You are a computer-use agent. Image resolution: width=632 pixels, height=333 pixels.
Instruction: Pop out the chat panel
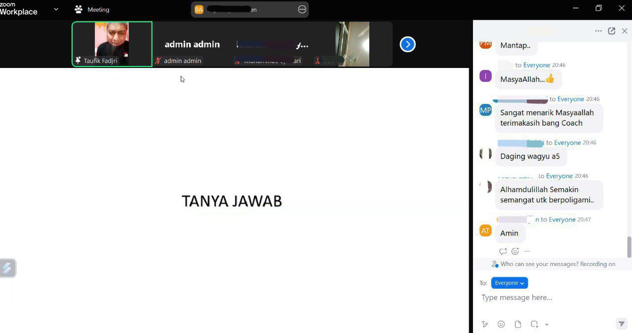point(612,31)
